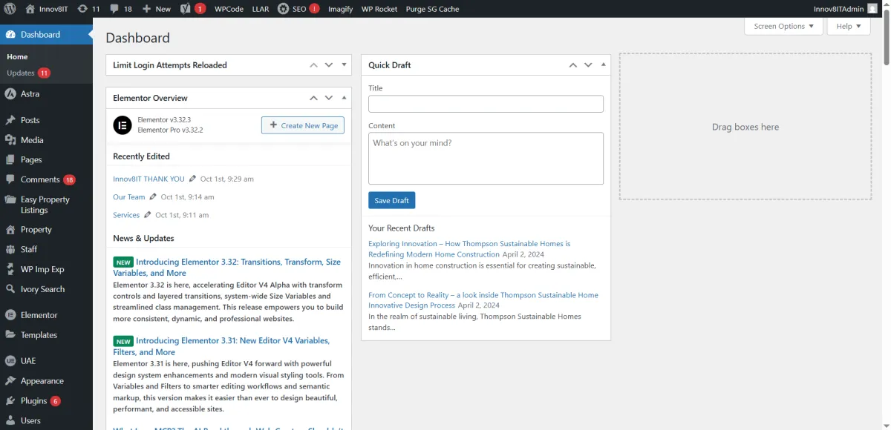Click the What's on your mind content box
This screenshot has width=891, height=430.
pyautogui.click(x=486, y=158)
